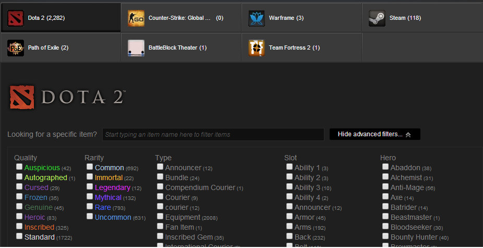The image size is (483, 248).
Task: Tick the Slot Announcer (12) checkbox
Action: pyautogui.click(x=289, y=206)
